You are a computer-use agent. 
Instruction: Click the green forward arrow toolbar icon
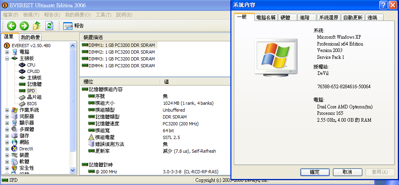[x=24, y=26]
